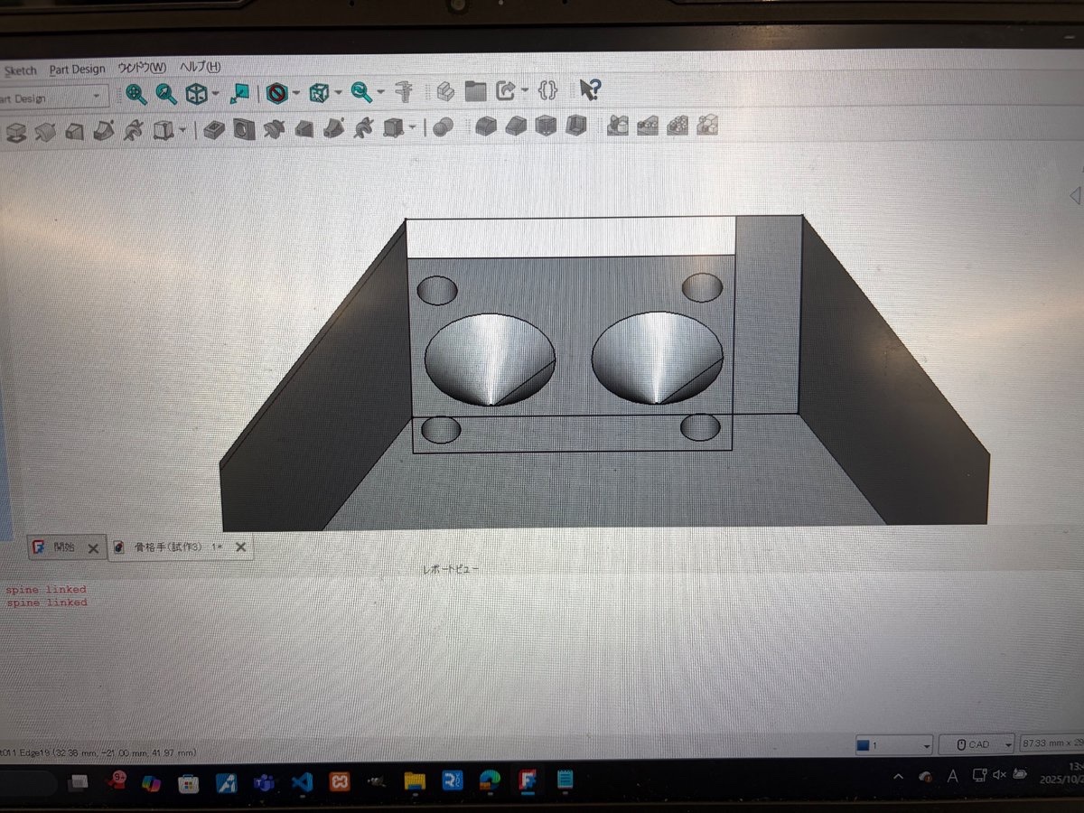Screen dimensions: 1084x813
Task: Select the Additive Pipe tool
Action: [x=104, y=131]
